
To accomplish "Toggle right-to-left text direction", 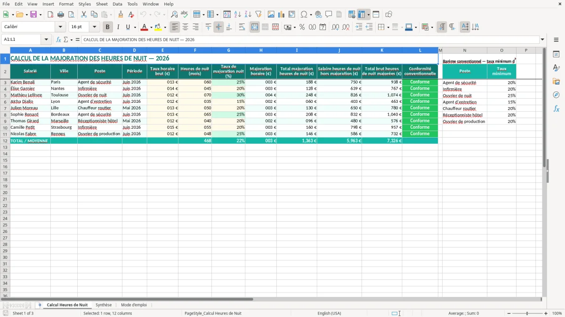I will click(452, 27).
